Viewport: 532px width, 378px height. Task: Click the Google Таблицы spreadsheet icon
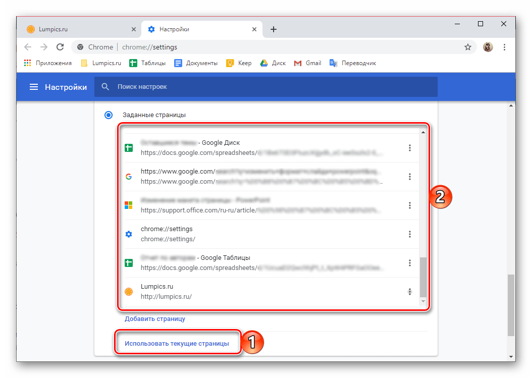click(129, 263)
